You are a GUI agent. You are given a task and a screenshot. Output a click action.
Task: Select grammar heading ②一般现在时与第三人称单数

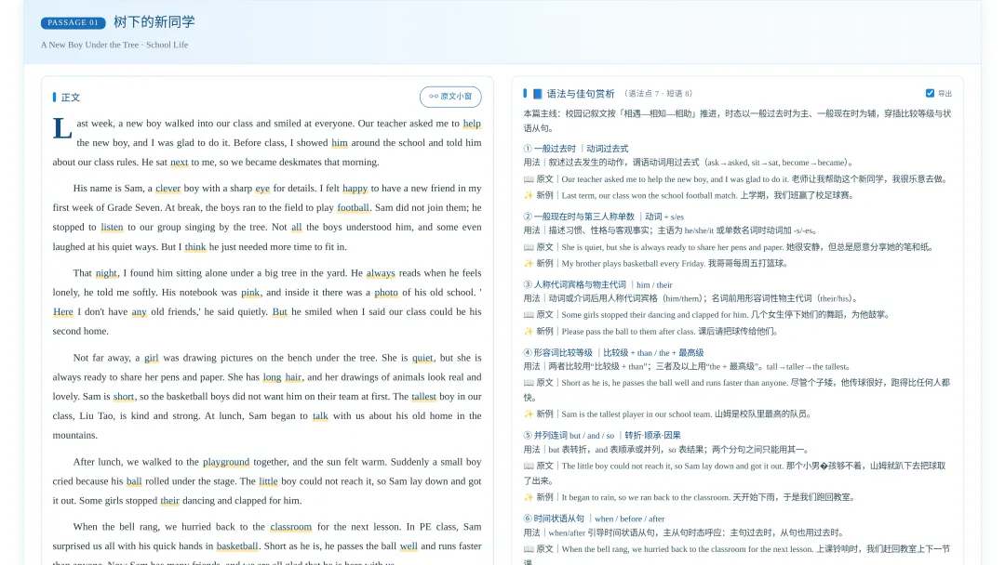tap(603, 217)
